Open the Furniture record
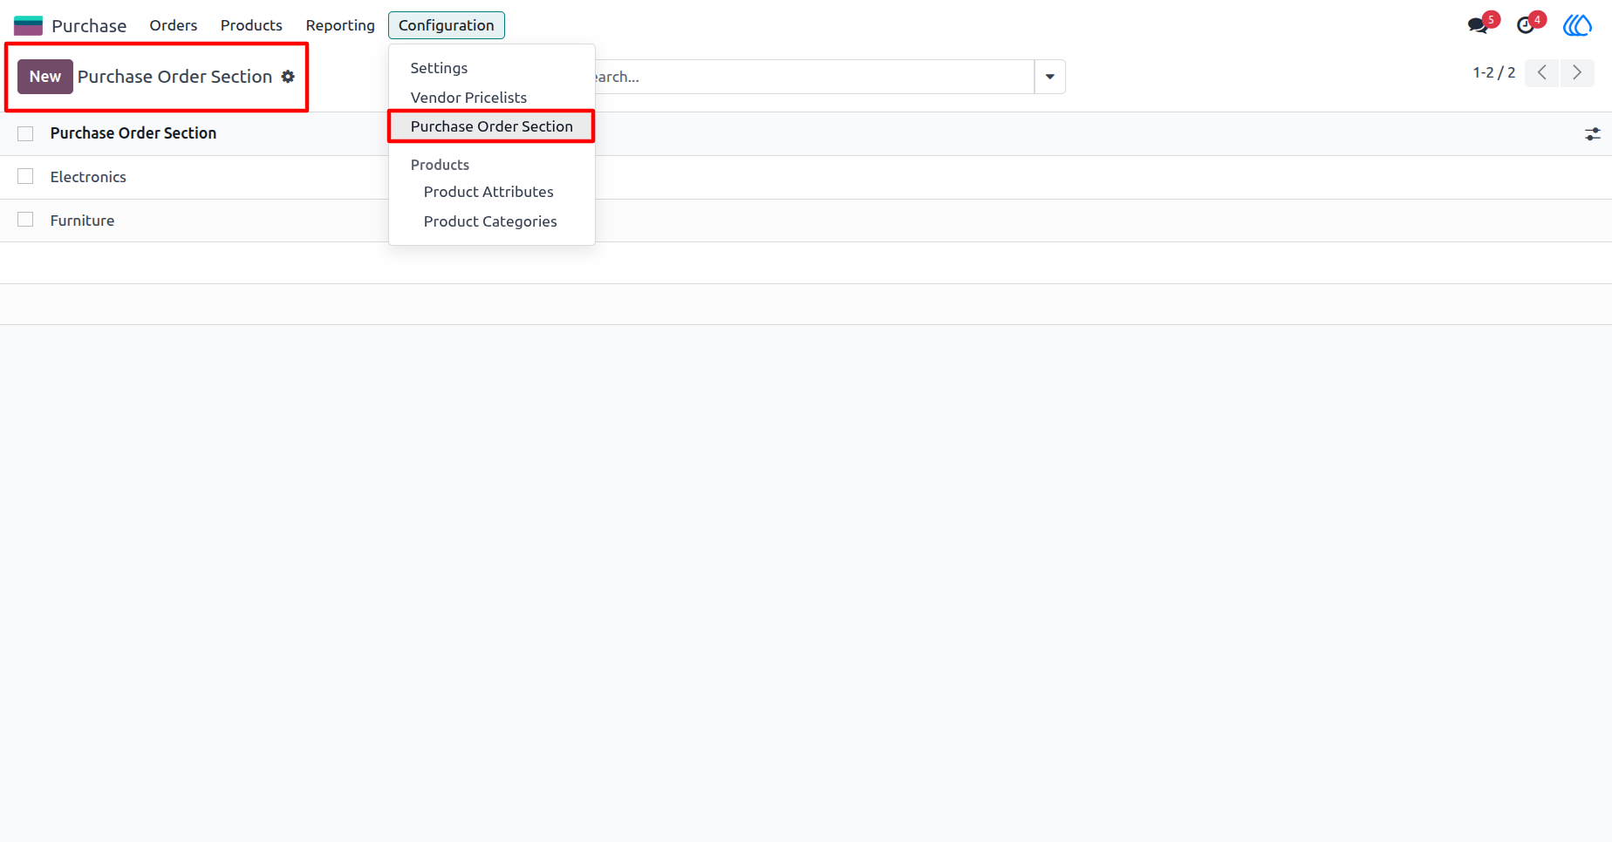Viewport: 1612px width, 842px height. click(x=82, y=221)
